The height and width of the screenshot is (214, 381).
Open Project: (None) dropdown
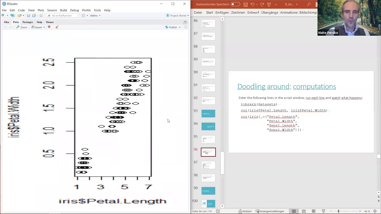177,15
